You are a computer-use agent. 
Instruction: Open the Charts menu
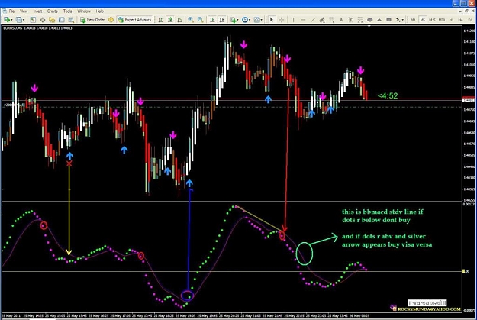tap(53, 11)
